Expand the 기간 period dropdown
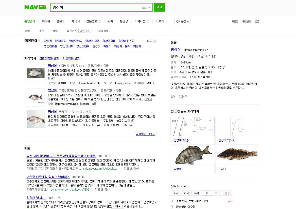 [x=42, y=31]
